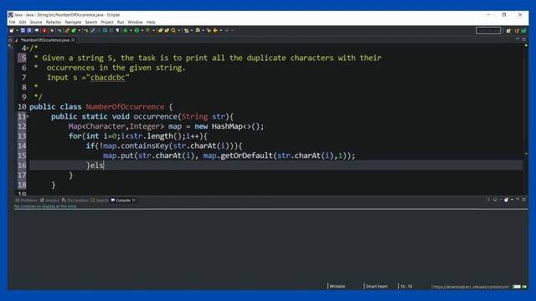The height and width of the screenshot is (301, 536).
Task: Open the File menu
Action: click(12, 23)
